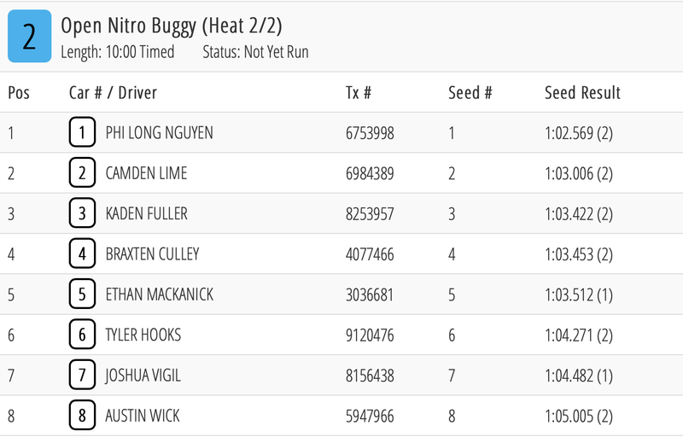Click transponder number 9120476
The image size is (683, 437).
(x=370, y=335)
